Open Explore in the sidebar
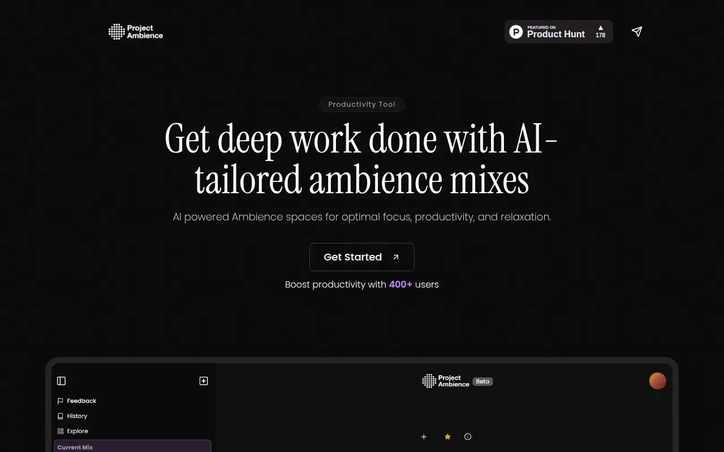 pyautogui.click(x=73, y=431)
